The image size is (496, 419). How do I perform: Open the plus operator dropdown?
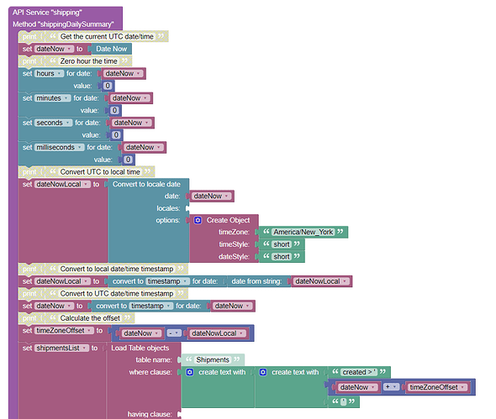point(391,387)
